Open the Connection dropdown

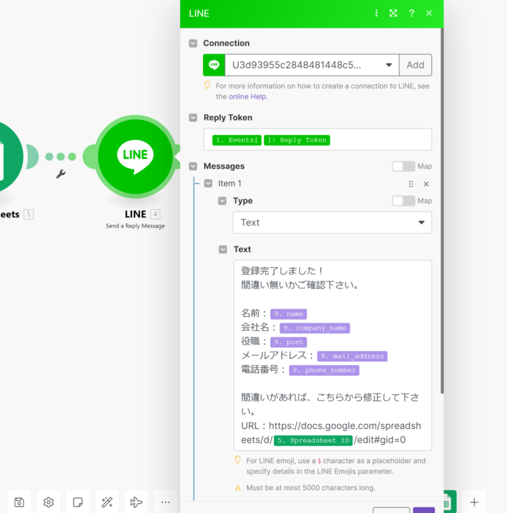(312, 65)
